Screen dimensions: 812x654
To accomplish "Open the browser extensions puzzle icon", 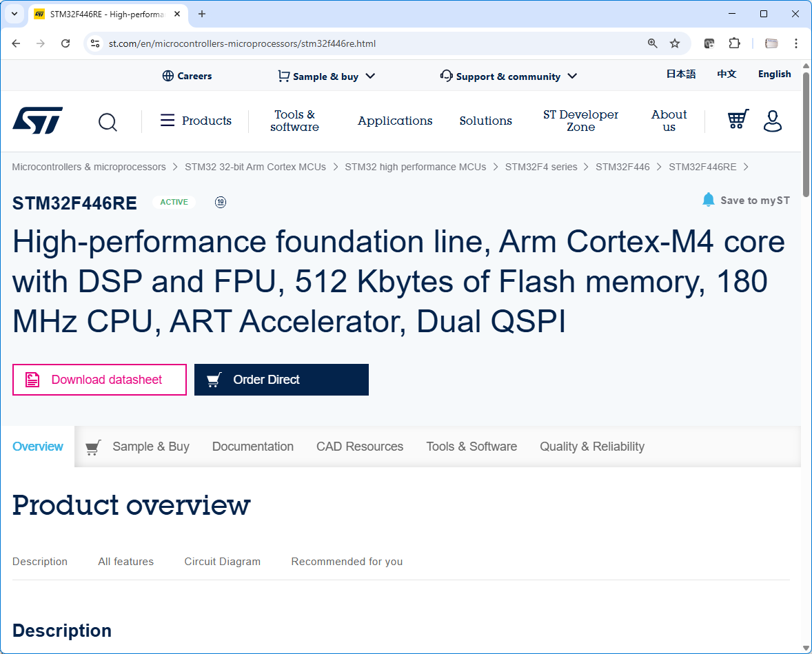I will tap(734, 43).
